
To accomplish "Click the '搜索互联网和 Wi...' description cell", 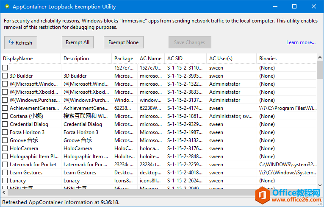I will click(x=86, y=116).
